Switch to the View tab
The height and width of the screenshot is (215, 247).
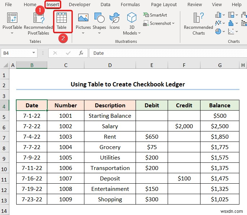coord(217,5)
